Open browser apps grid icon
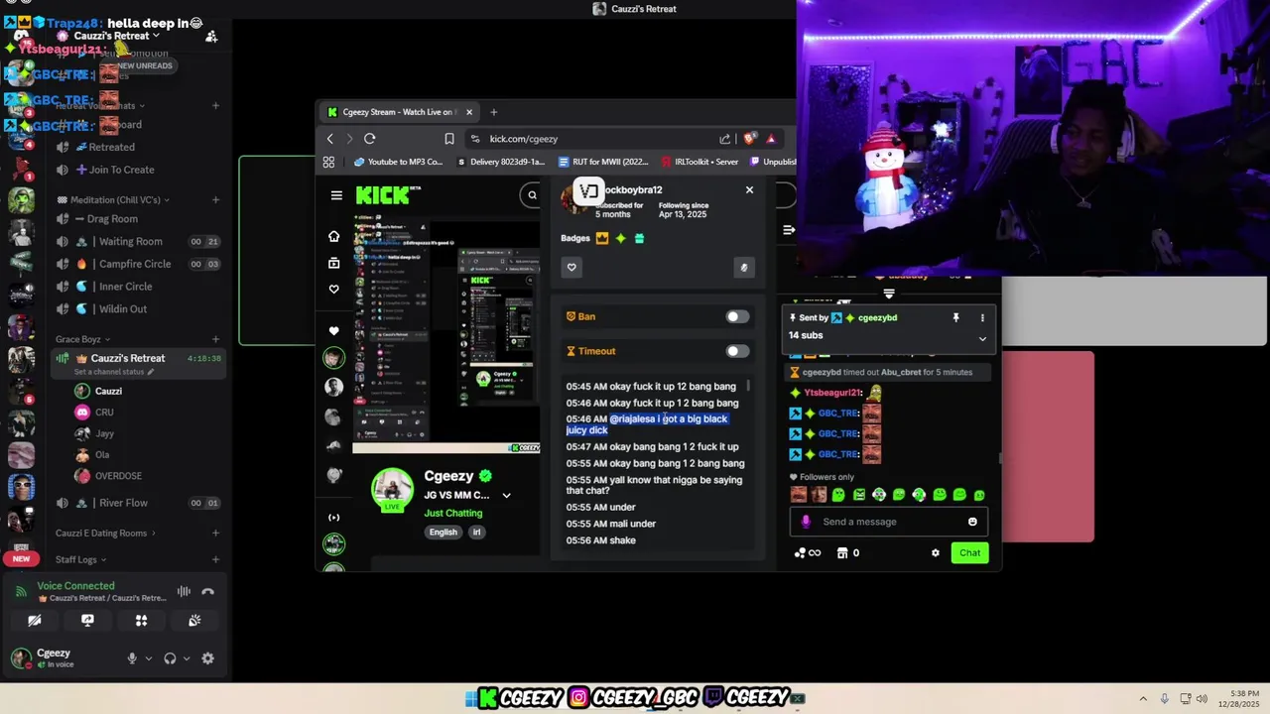1270x714 pixels. coord(329,162)
